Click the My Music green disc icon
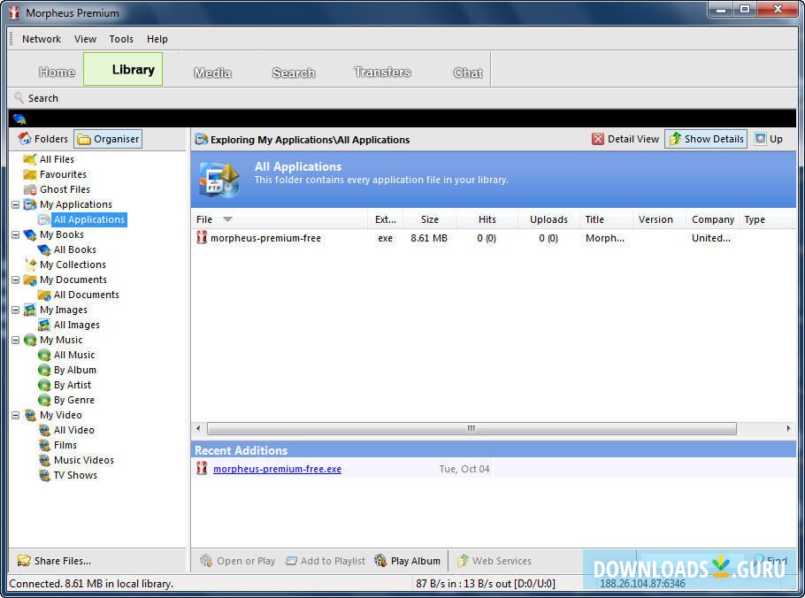805x598 pixels. pyautogui.click(x=30, y=340)
